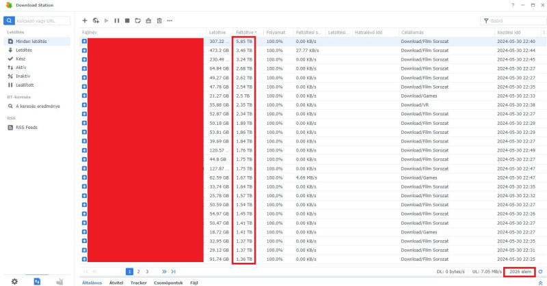Screen dimensions: 547x286
Task: Switch to the Átvitel tab
Action: click(x=116, y=283)
